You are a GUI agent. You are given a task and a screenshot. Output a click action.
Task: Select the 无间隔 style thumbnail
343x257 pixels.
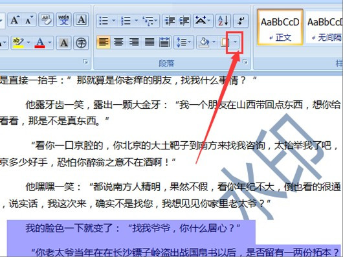click(324, 27)
